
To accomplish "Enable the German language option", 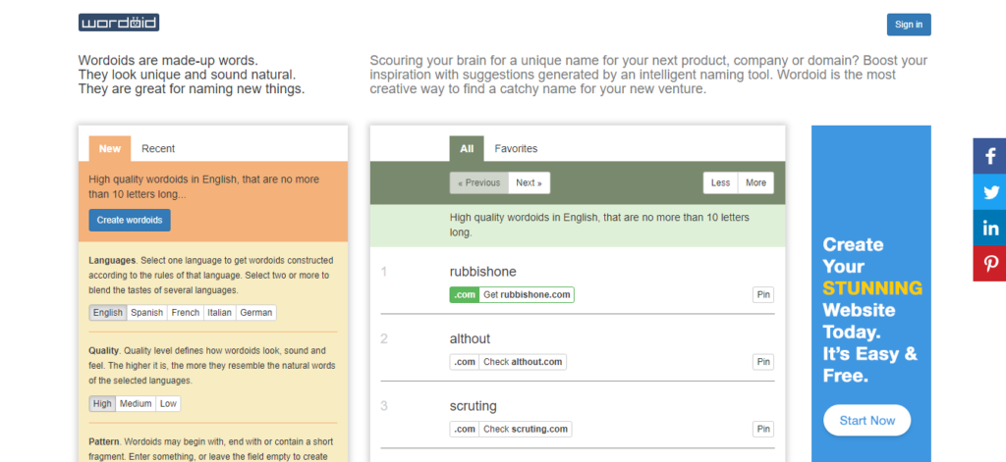I will point(256,313).
